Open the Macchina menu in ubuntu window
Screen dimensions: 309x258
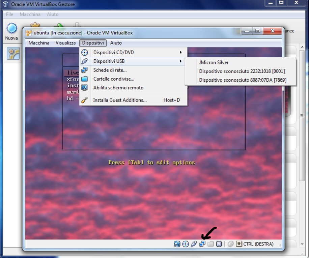(39, 43)
